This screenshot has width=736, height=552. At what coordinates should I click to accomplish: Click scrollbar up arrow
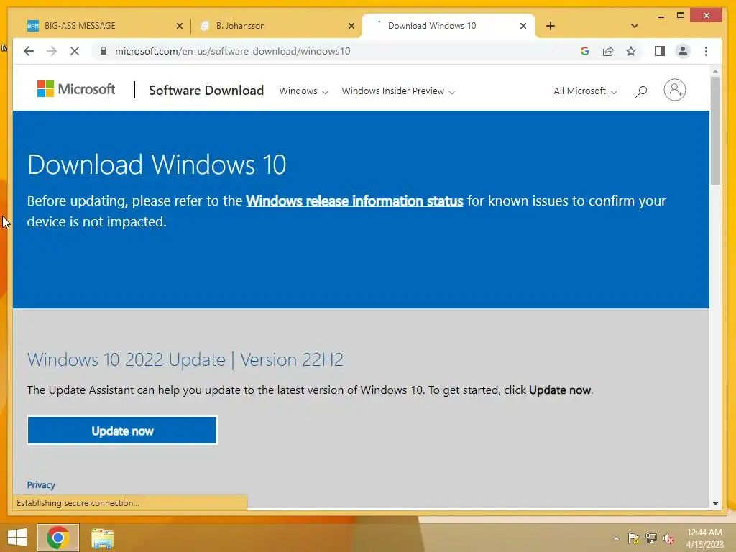point(715,71)
